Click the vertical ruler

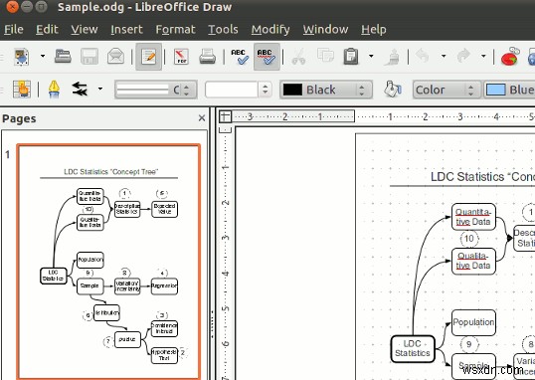pyautogui.click(x=225, y=254)
